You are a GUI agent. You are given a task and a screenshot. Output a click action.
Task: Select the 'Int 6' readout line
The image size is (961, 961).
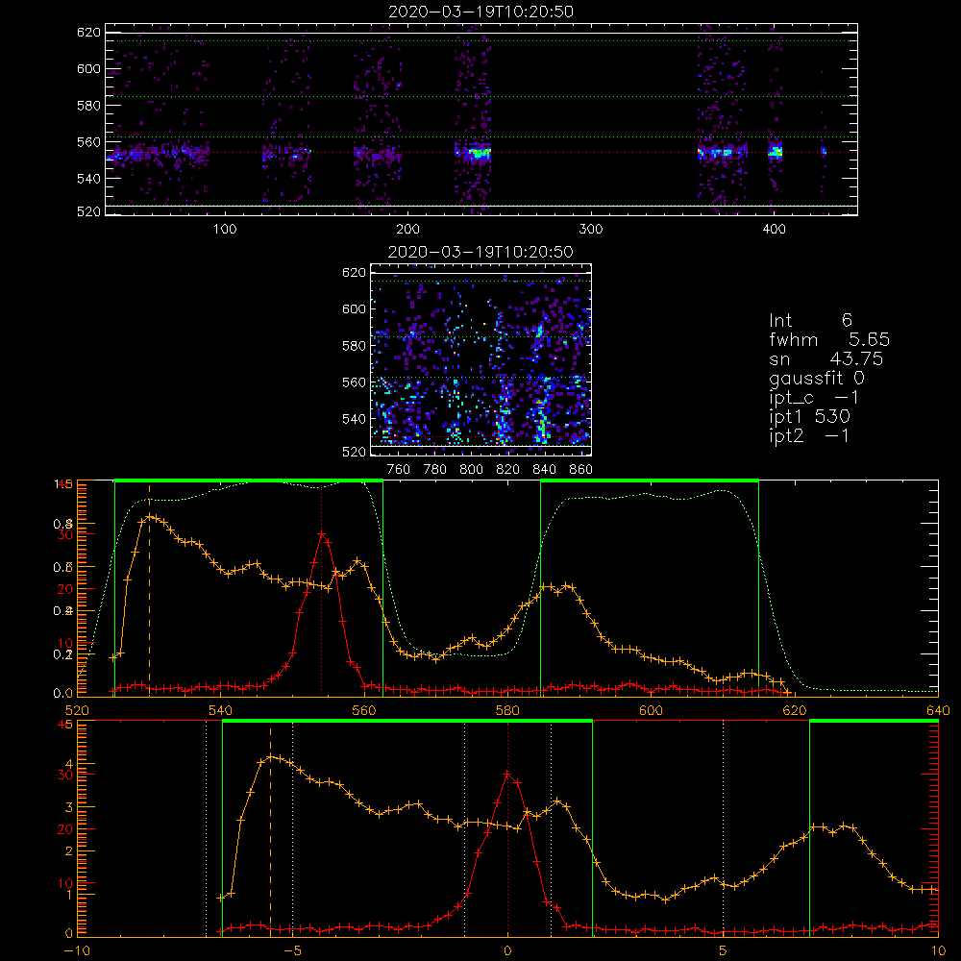(810, 320)
